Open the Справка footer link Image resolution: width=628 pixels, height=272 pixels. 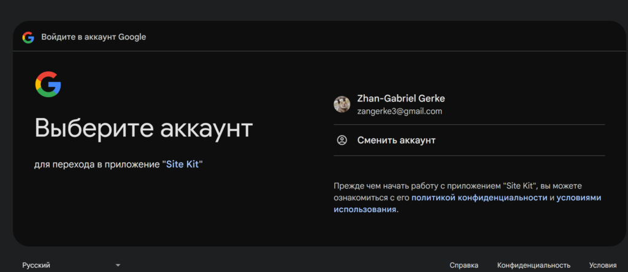tap(464, 265)
